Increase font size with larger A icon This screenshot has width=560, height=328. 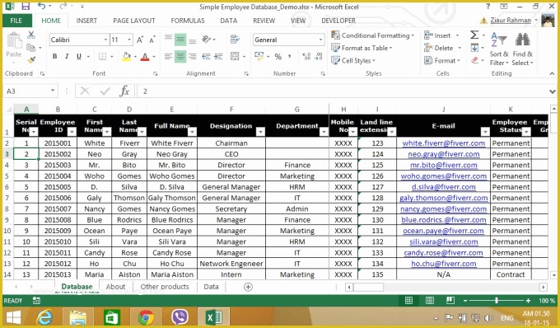140,40
